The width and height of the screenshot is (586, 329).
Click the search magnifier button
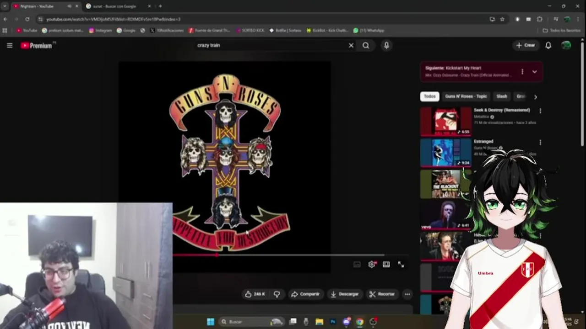coord(366,45)
